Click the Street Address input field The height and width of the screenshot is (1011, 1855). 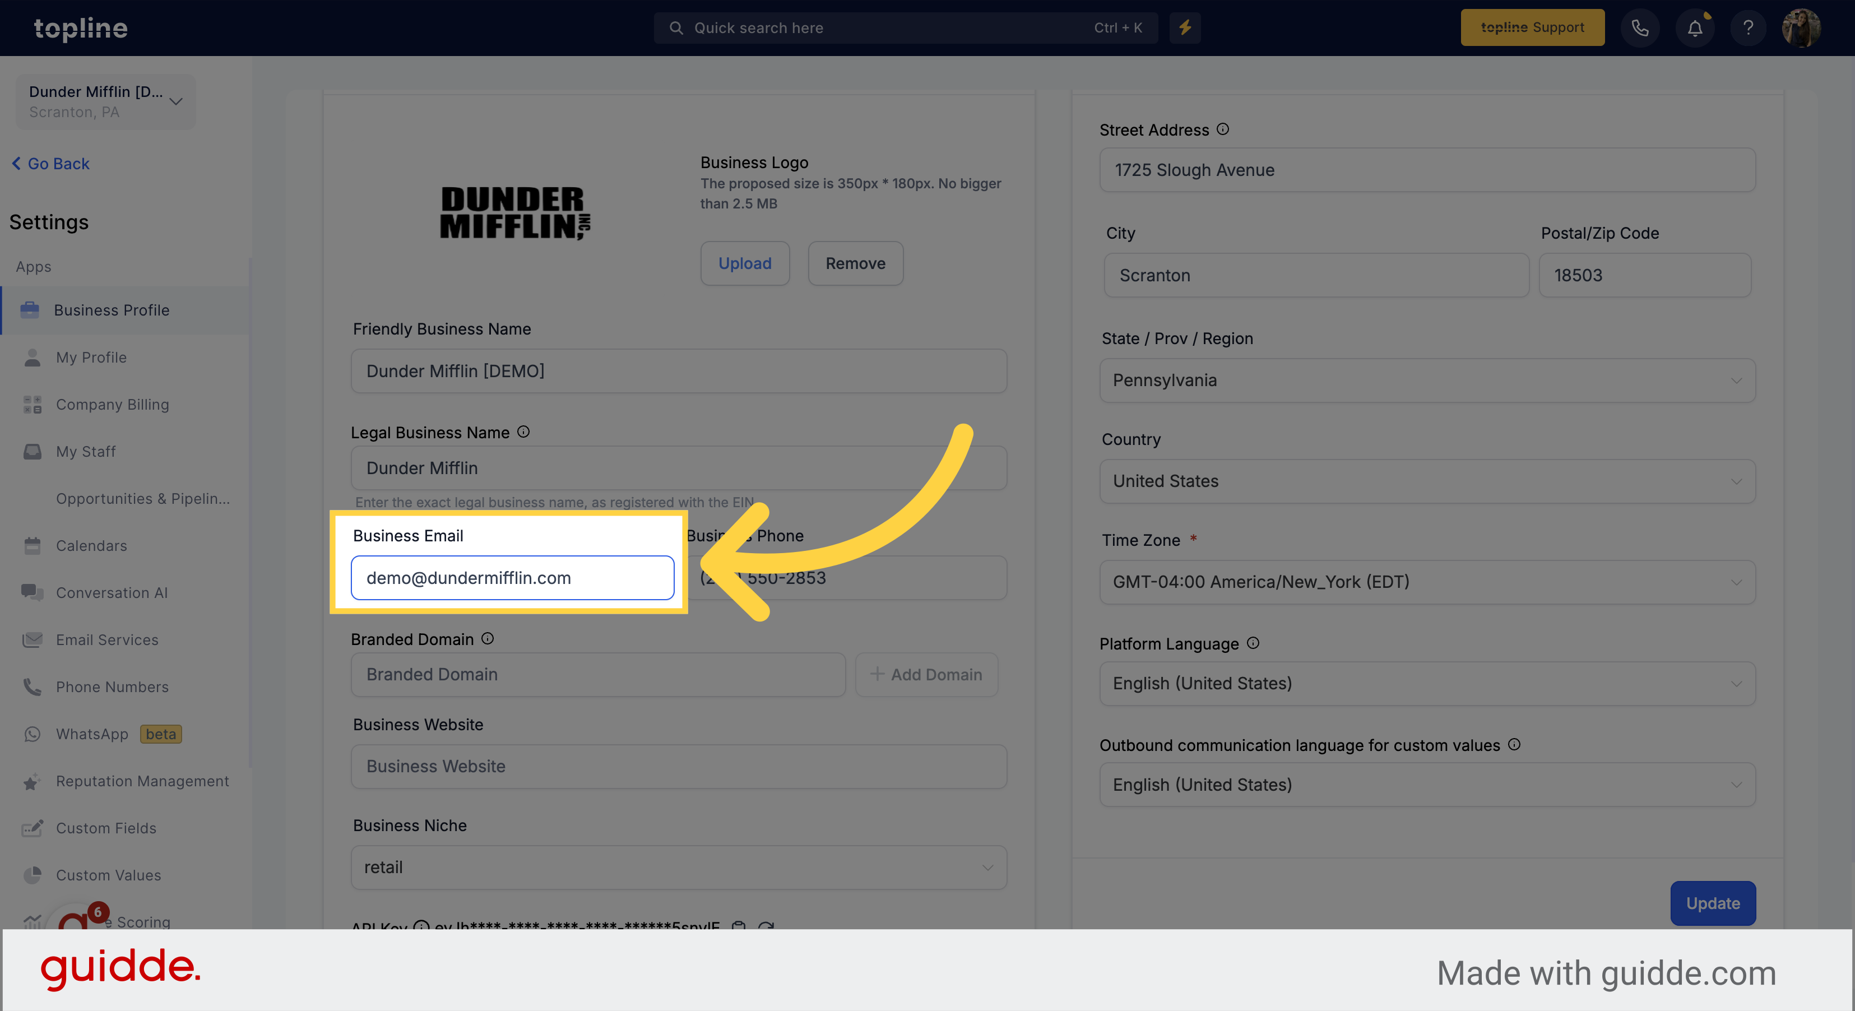[1427, 170]
